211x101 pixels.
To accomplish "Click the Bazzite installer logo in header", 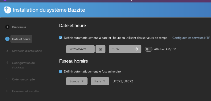I will point(8,10).
